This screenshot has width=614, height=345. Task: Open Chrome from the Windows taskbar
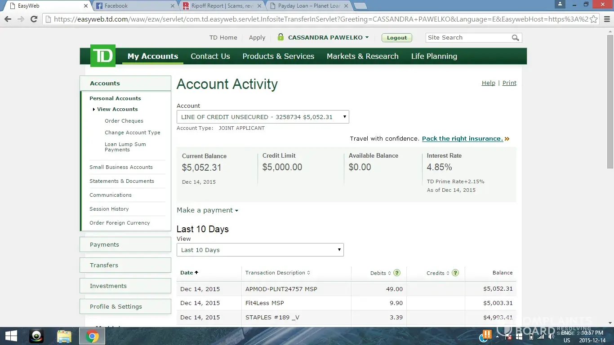click(x=92, y=336)
